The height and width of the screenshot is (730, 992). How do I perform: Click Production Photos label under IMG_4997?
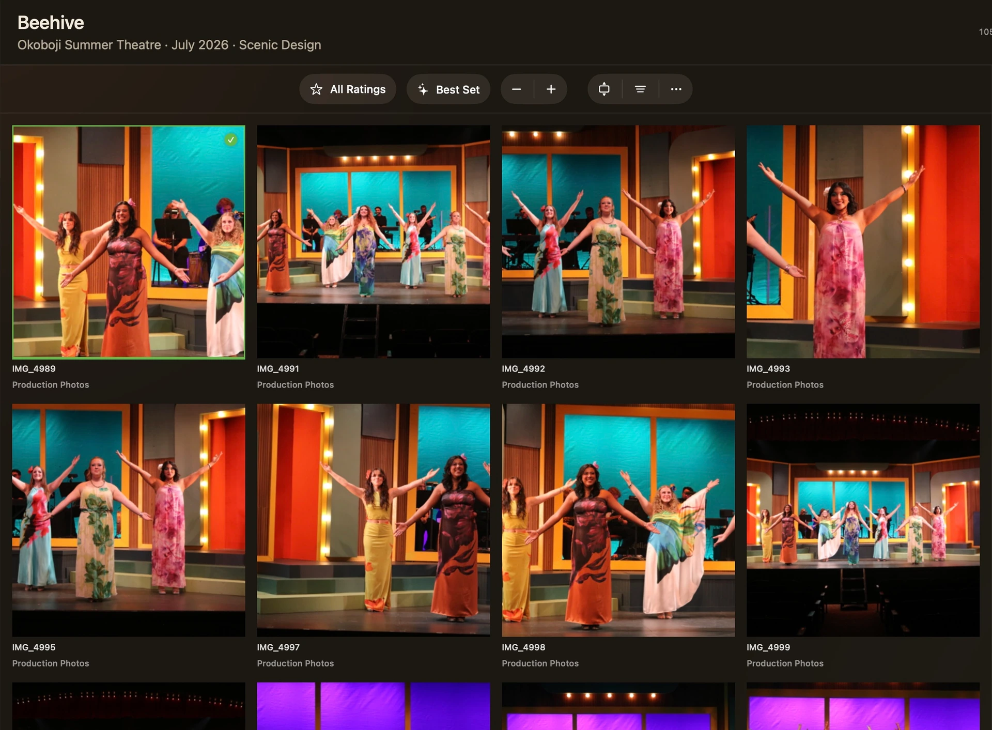[296, 663]
